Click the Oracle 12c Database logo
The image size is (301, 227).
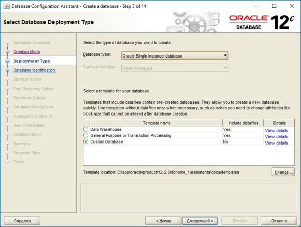pyautogui.click(x=262, y=22)
